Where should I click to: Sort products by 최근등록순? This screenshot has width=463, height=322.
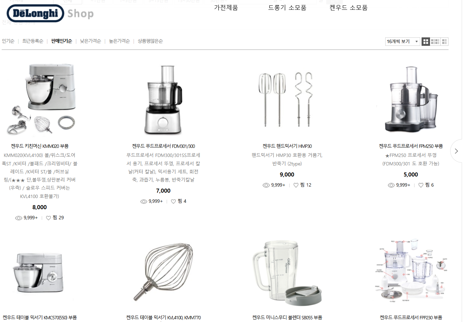(x=33, y=41)
